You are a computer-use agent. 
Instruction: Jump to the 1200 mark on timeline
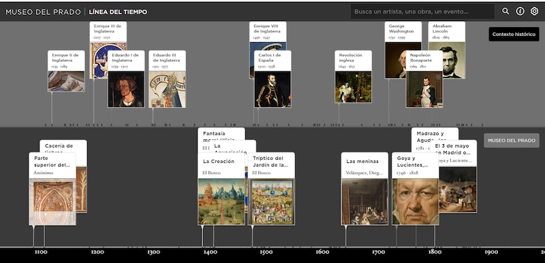click(x=97, y=252)
